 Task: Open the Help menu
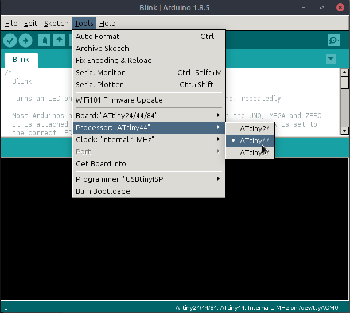[107, 23]
